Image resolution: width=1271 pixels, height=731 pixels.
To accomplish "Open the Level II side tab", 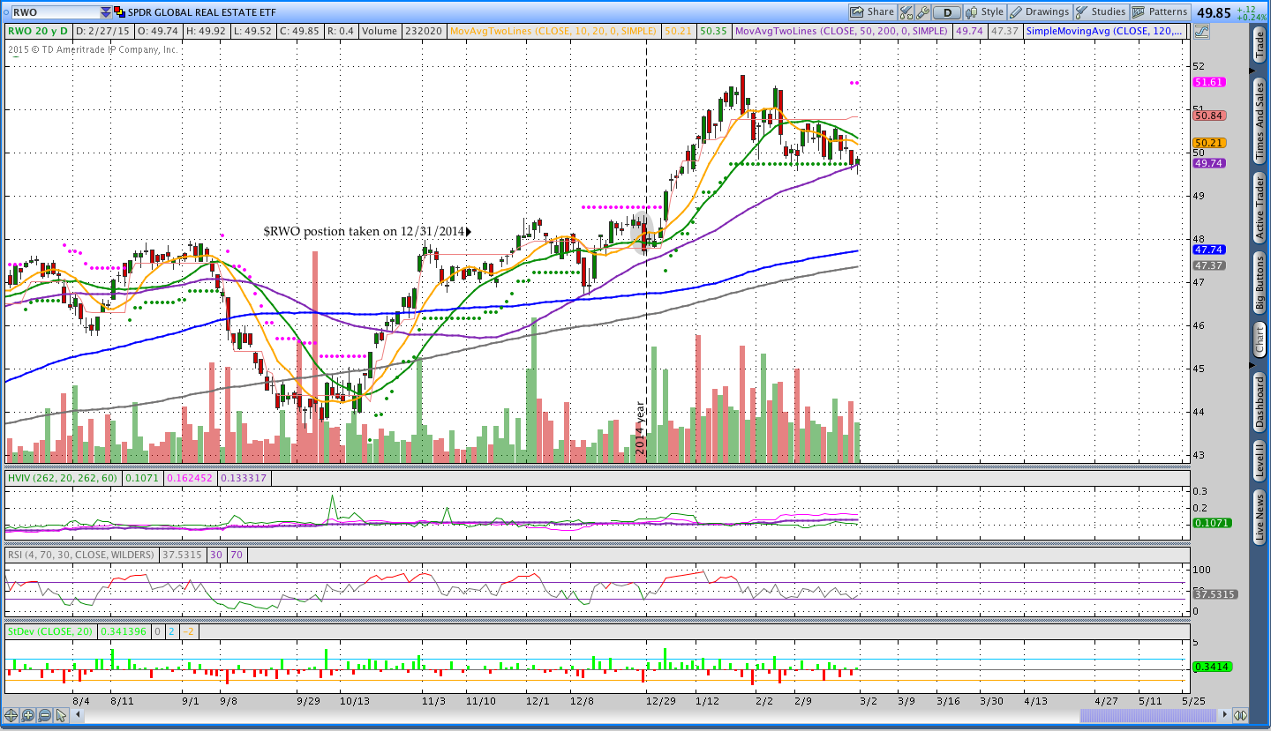I will [1260, 460].
